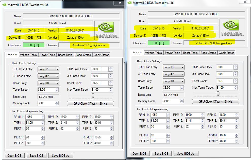Image resolution: width=251 pixels, height=160 pixels.
Task: Click app icon in left window title bar
Action: (x=5, y=5)
